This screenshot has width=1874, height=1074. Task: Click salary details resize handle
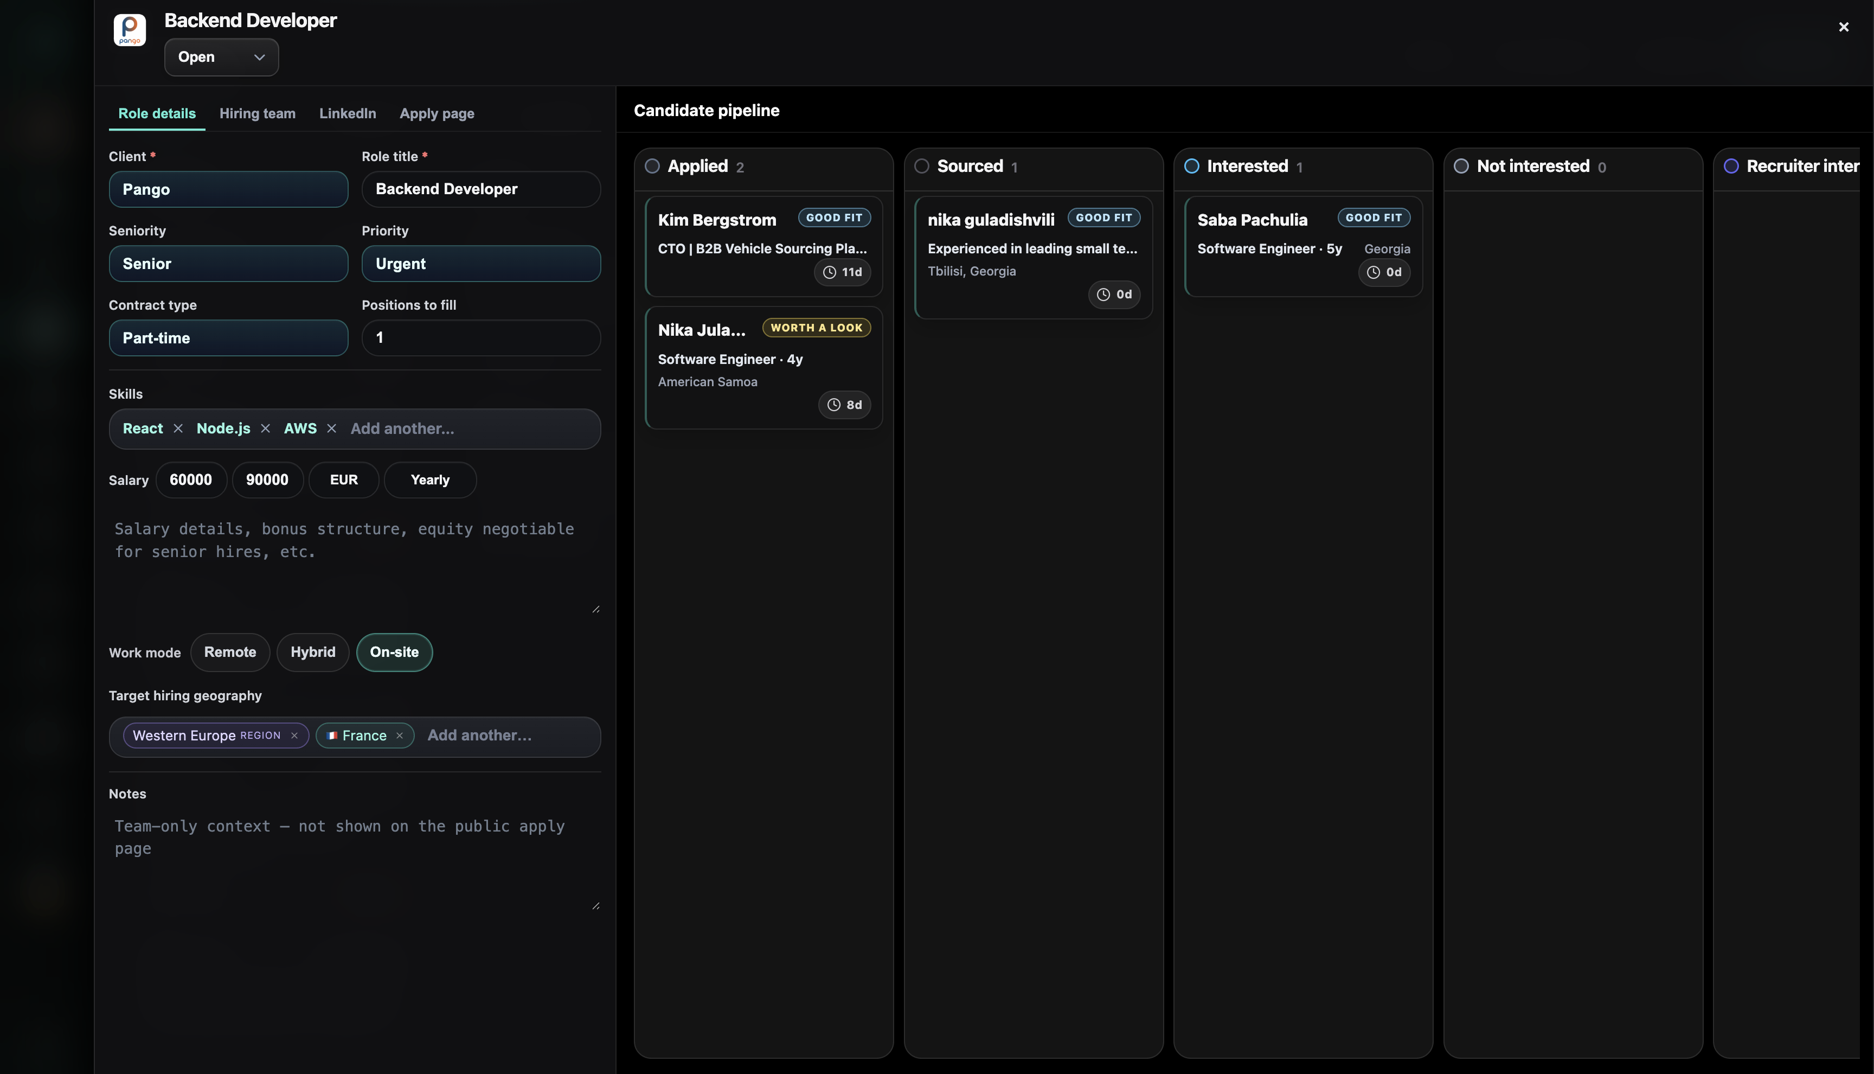click(x=596, y=609)
